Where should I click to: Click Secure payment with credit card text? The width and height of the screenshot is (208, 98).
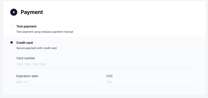click(36, 48)
